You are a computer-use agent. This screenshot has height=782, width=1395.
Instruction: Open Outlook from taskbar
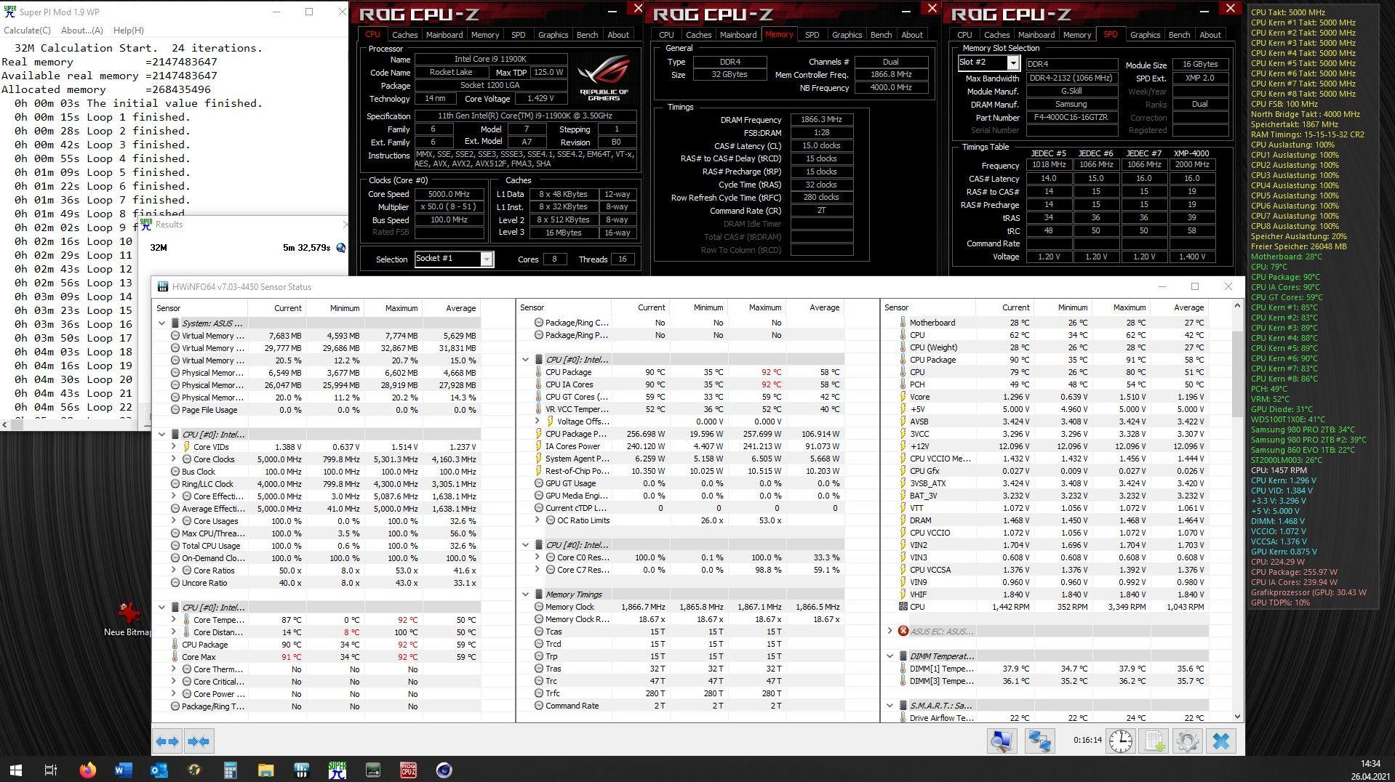(x=159, y=770)
